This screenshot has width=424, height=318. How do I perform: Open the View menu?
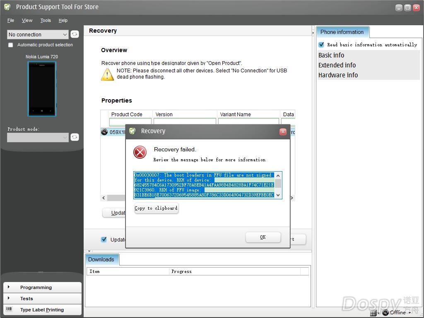[27, 20]
